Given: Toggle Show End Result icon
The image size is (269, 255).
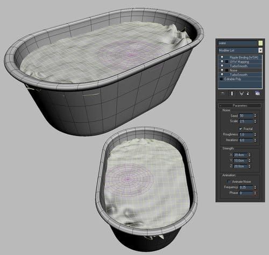Looking at the screenshot, I should [x=232, y=94].
